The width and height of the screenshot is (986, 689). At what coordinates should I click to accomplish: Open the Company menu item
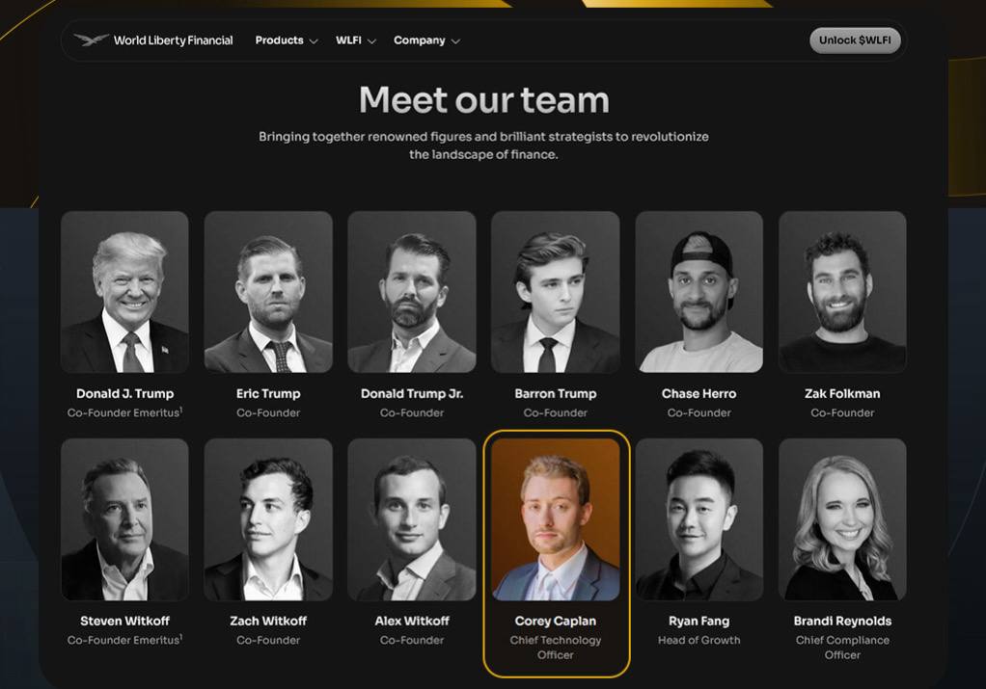420,40
